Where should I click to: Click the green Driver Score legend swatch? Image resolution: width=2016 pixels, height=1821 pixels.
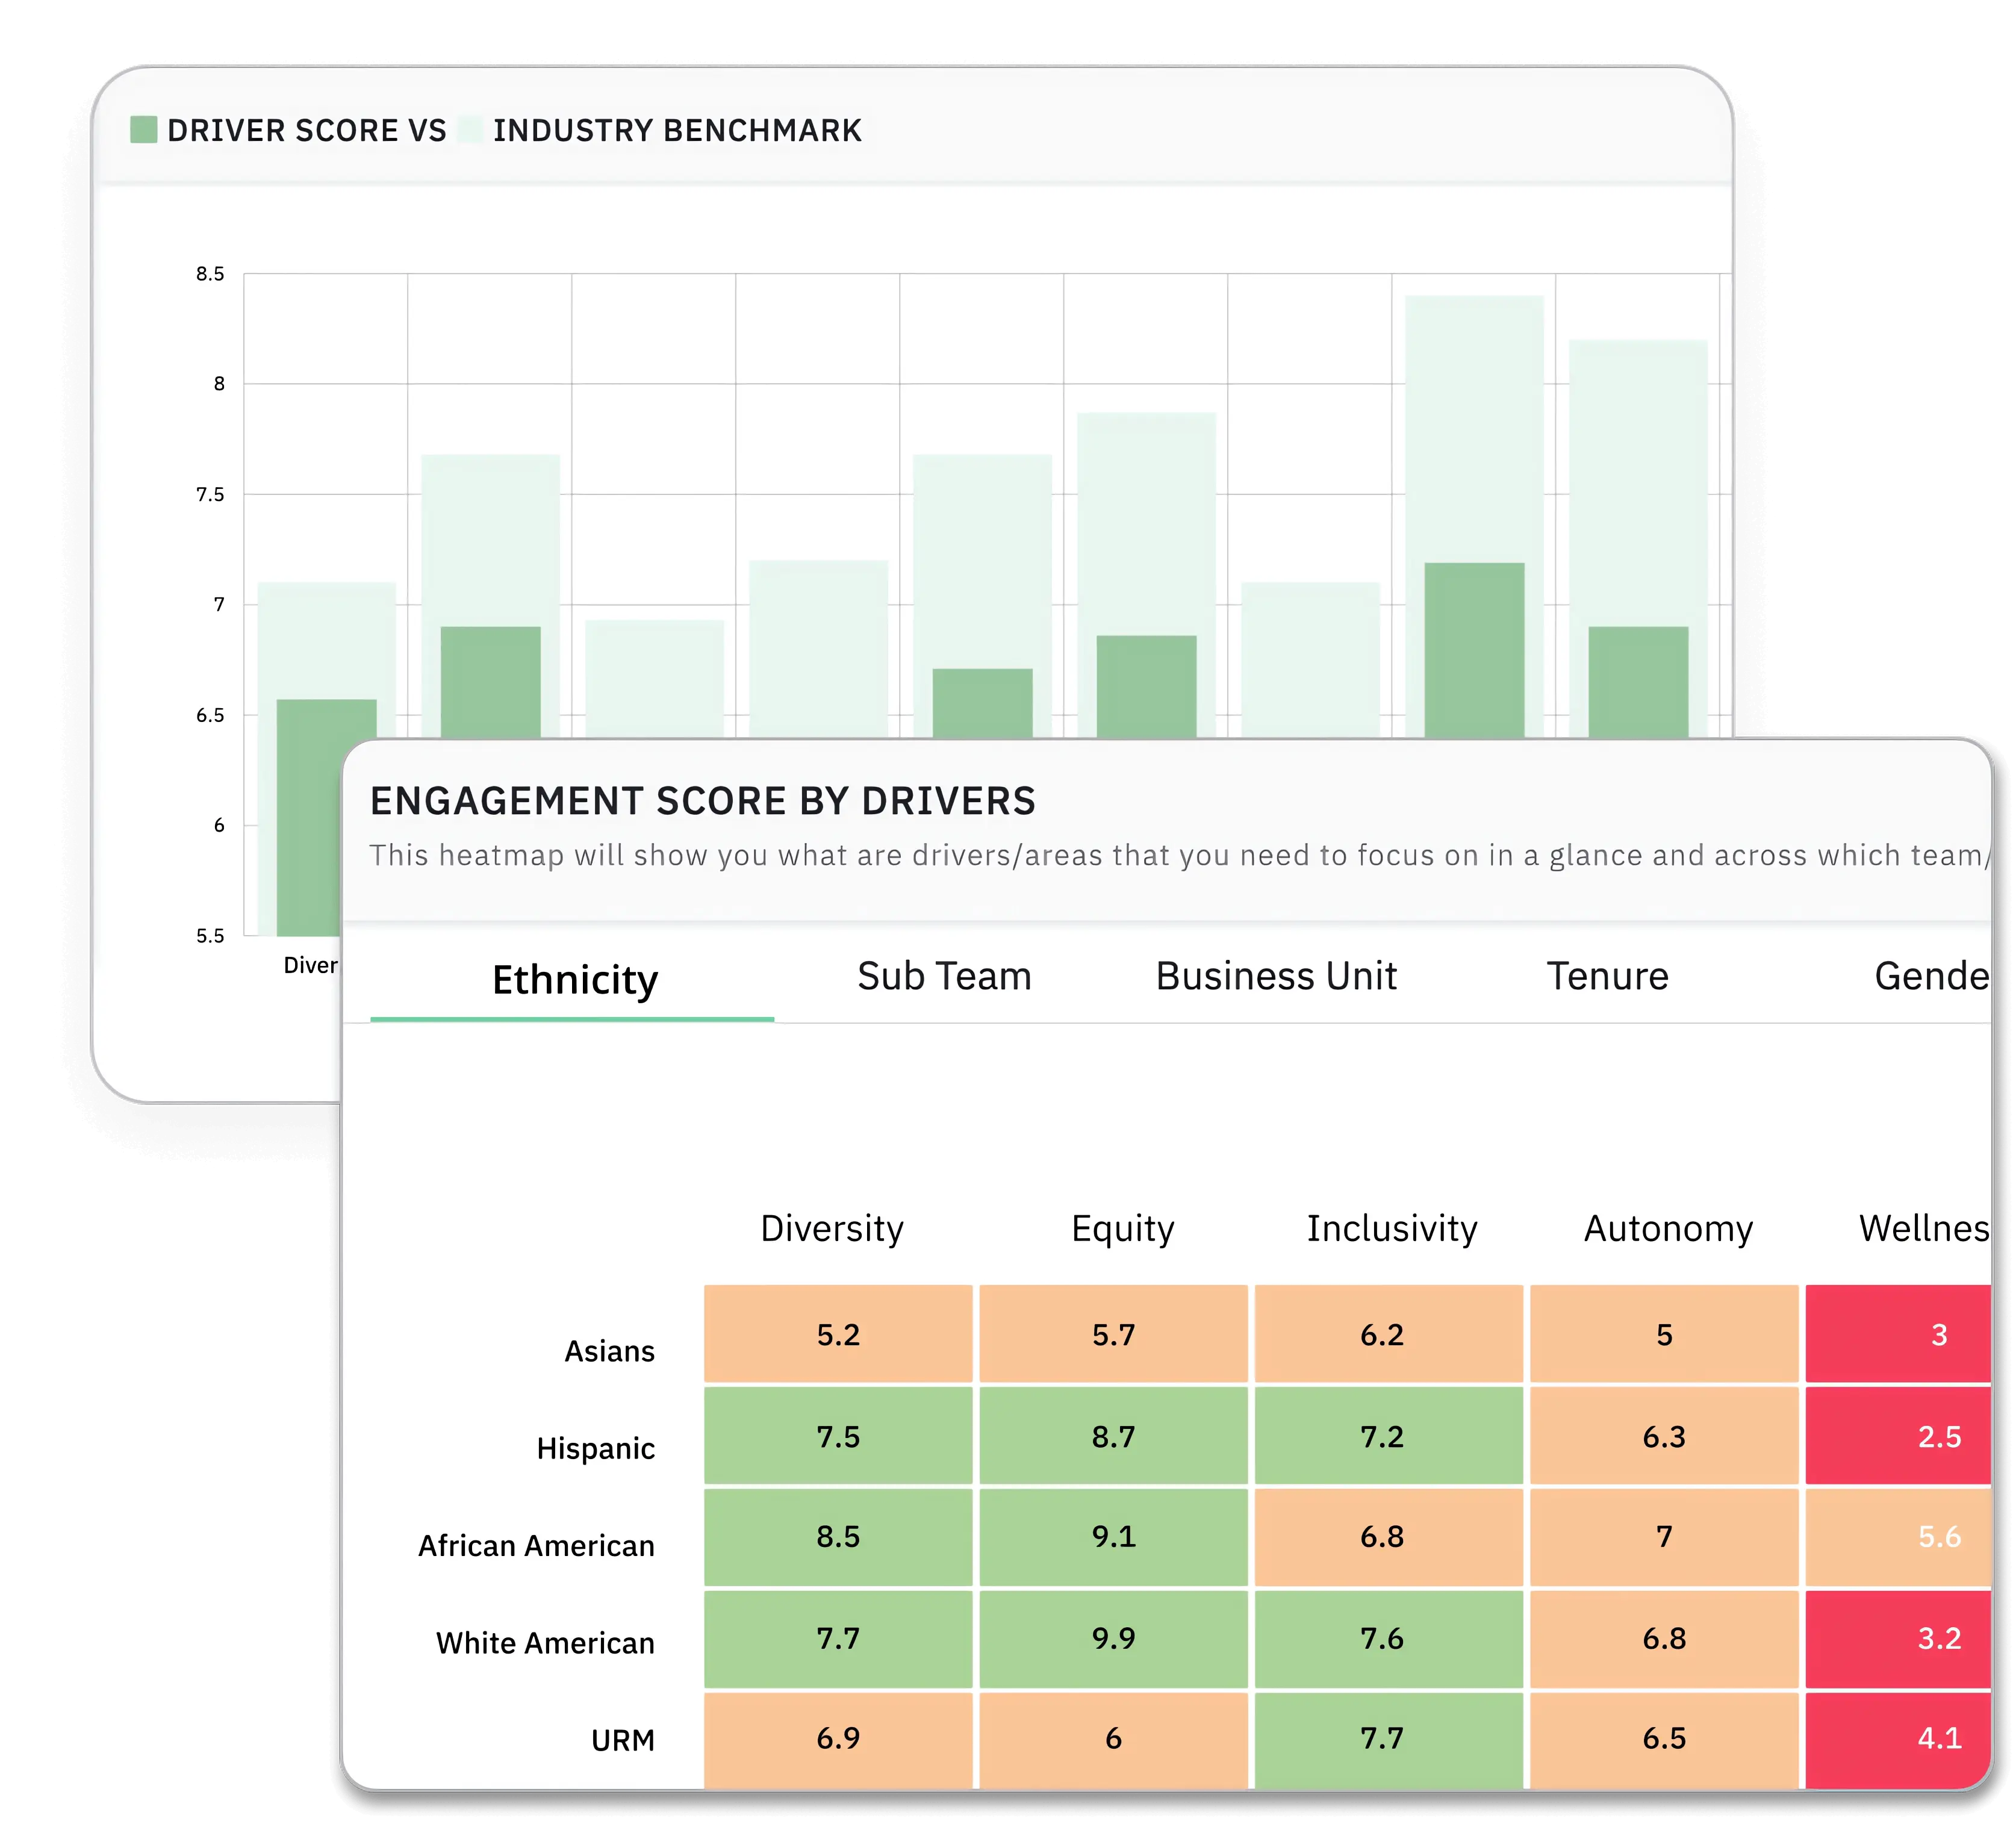[143, 130]
